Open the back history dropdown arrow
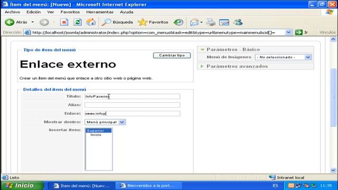This screenshot has height=190, width=338. click(33, 22)
